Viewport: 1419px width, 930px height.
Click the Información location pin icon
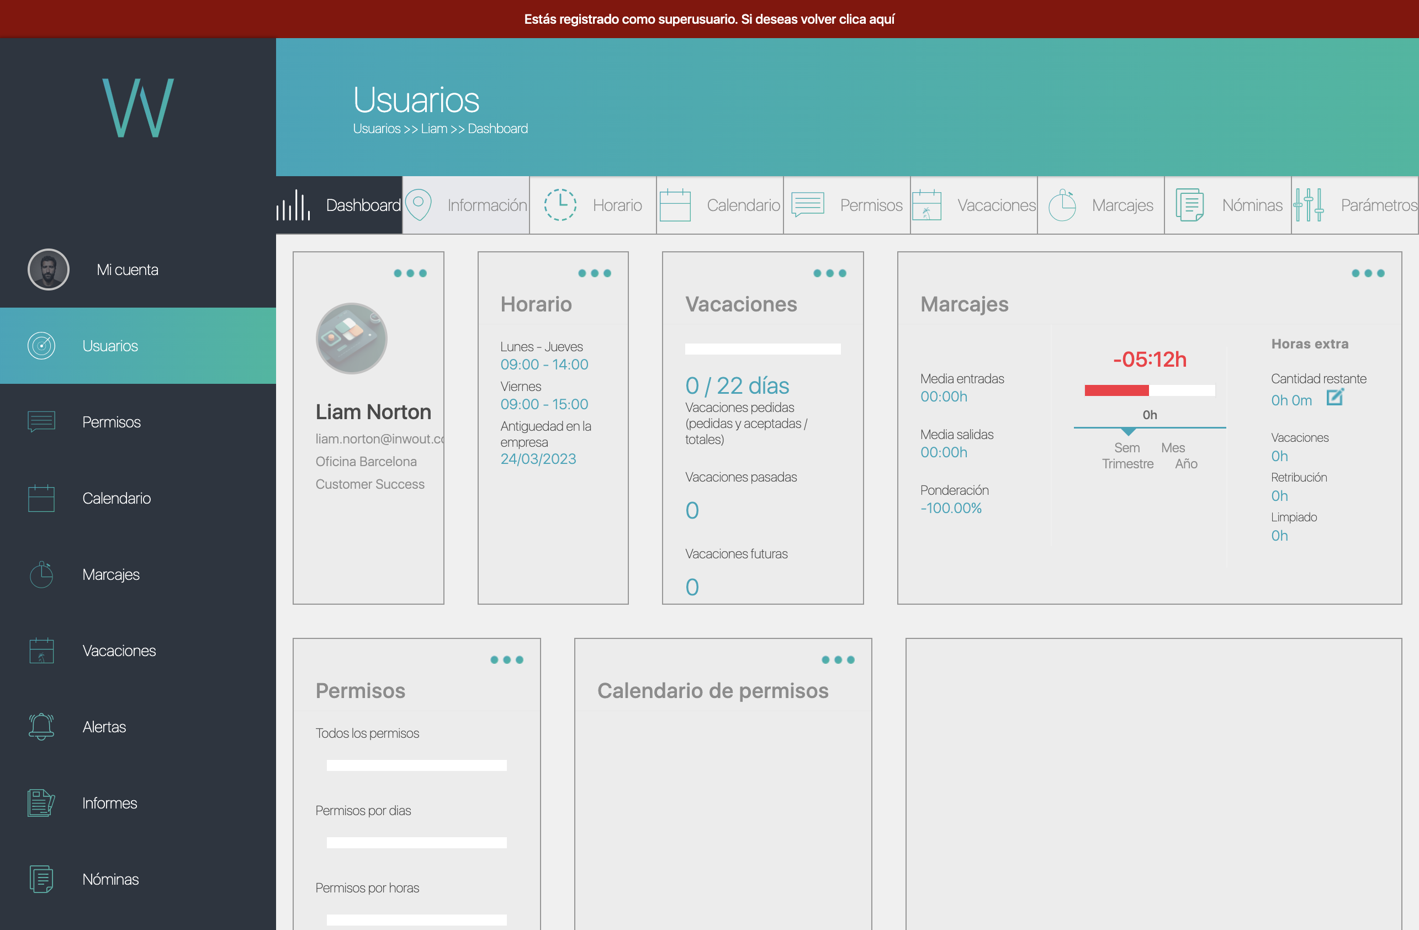tap(419, 205)
